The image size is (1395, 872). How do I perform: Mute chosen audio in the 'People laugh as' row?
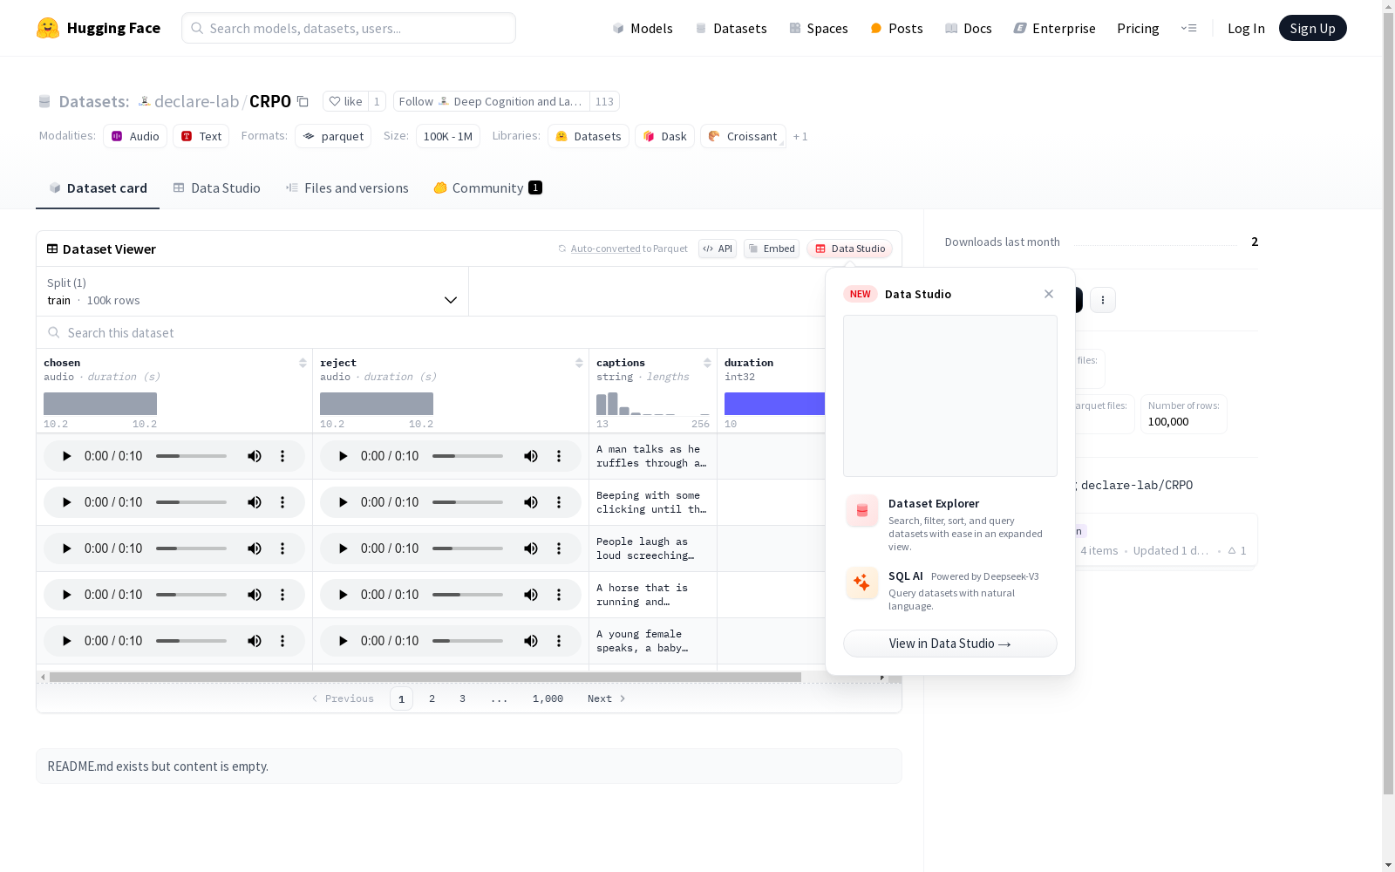[255, 548]
